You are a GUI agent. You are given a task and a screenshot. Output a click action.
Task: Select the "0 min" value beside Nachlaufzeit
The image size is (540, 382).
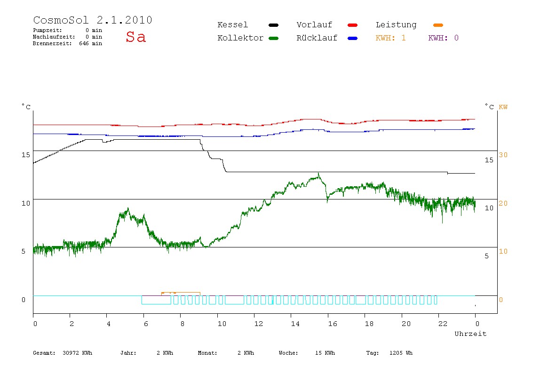[94, 37]
